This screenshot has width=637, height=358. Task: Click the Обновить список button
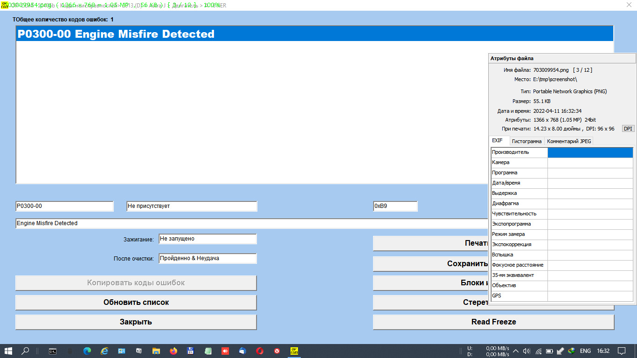[136, 303]
